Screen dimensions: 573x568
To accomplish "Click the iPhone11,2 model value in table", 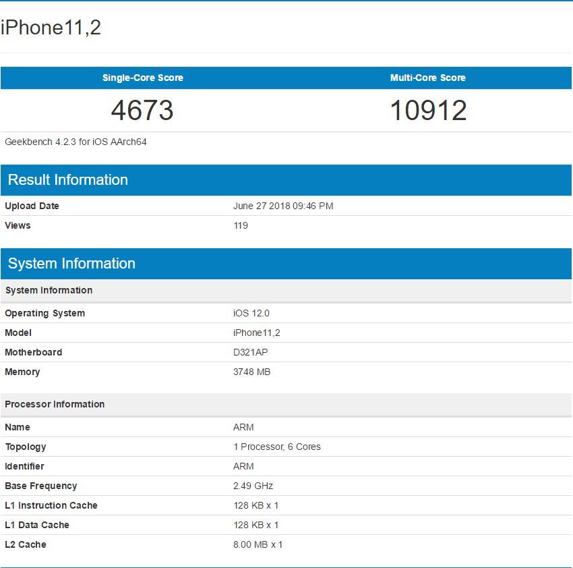I will (x=257, y=333).
